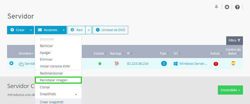
Task: Click the green status dot
Action: tap(100, 64)
